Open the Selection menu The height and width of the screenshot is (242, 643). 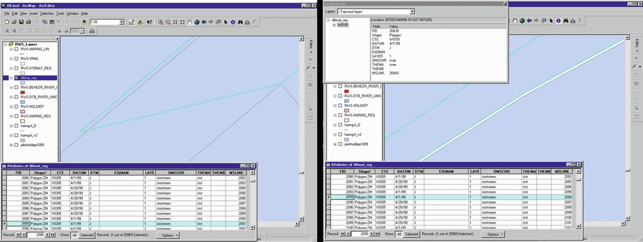[x=47, y=14]
